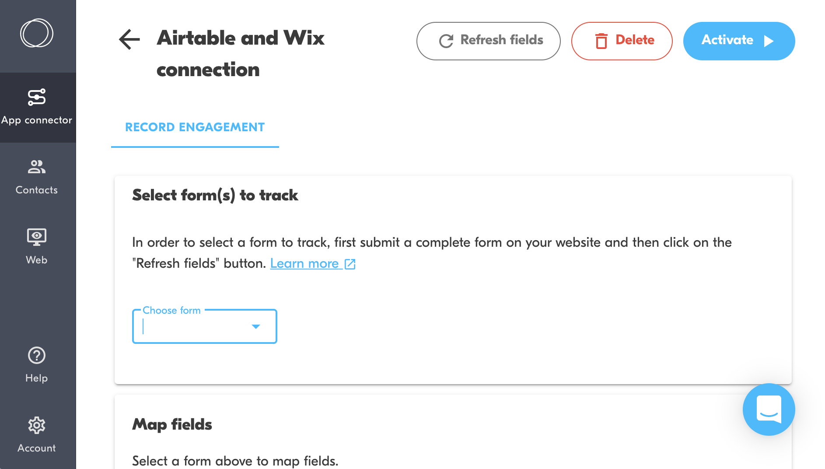Click the back arrow icon
Viewport: 825px width, 469px height.
pos(129,39)
